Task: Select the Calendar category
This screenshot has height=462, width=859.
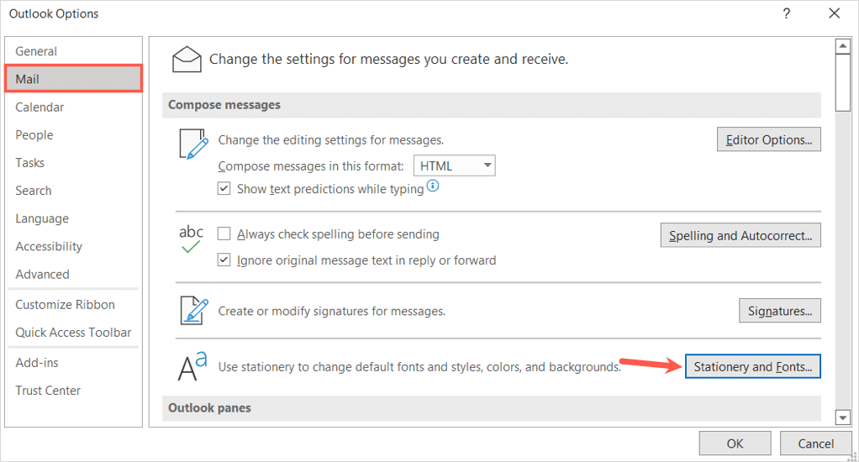Action: tap(40, 107)
